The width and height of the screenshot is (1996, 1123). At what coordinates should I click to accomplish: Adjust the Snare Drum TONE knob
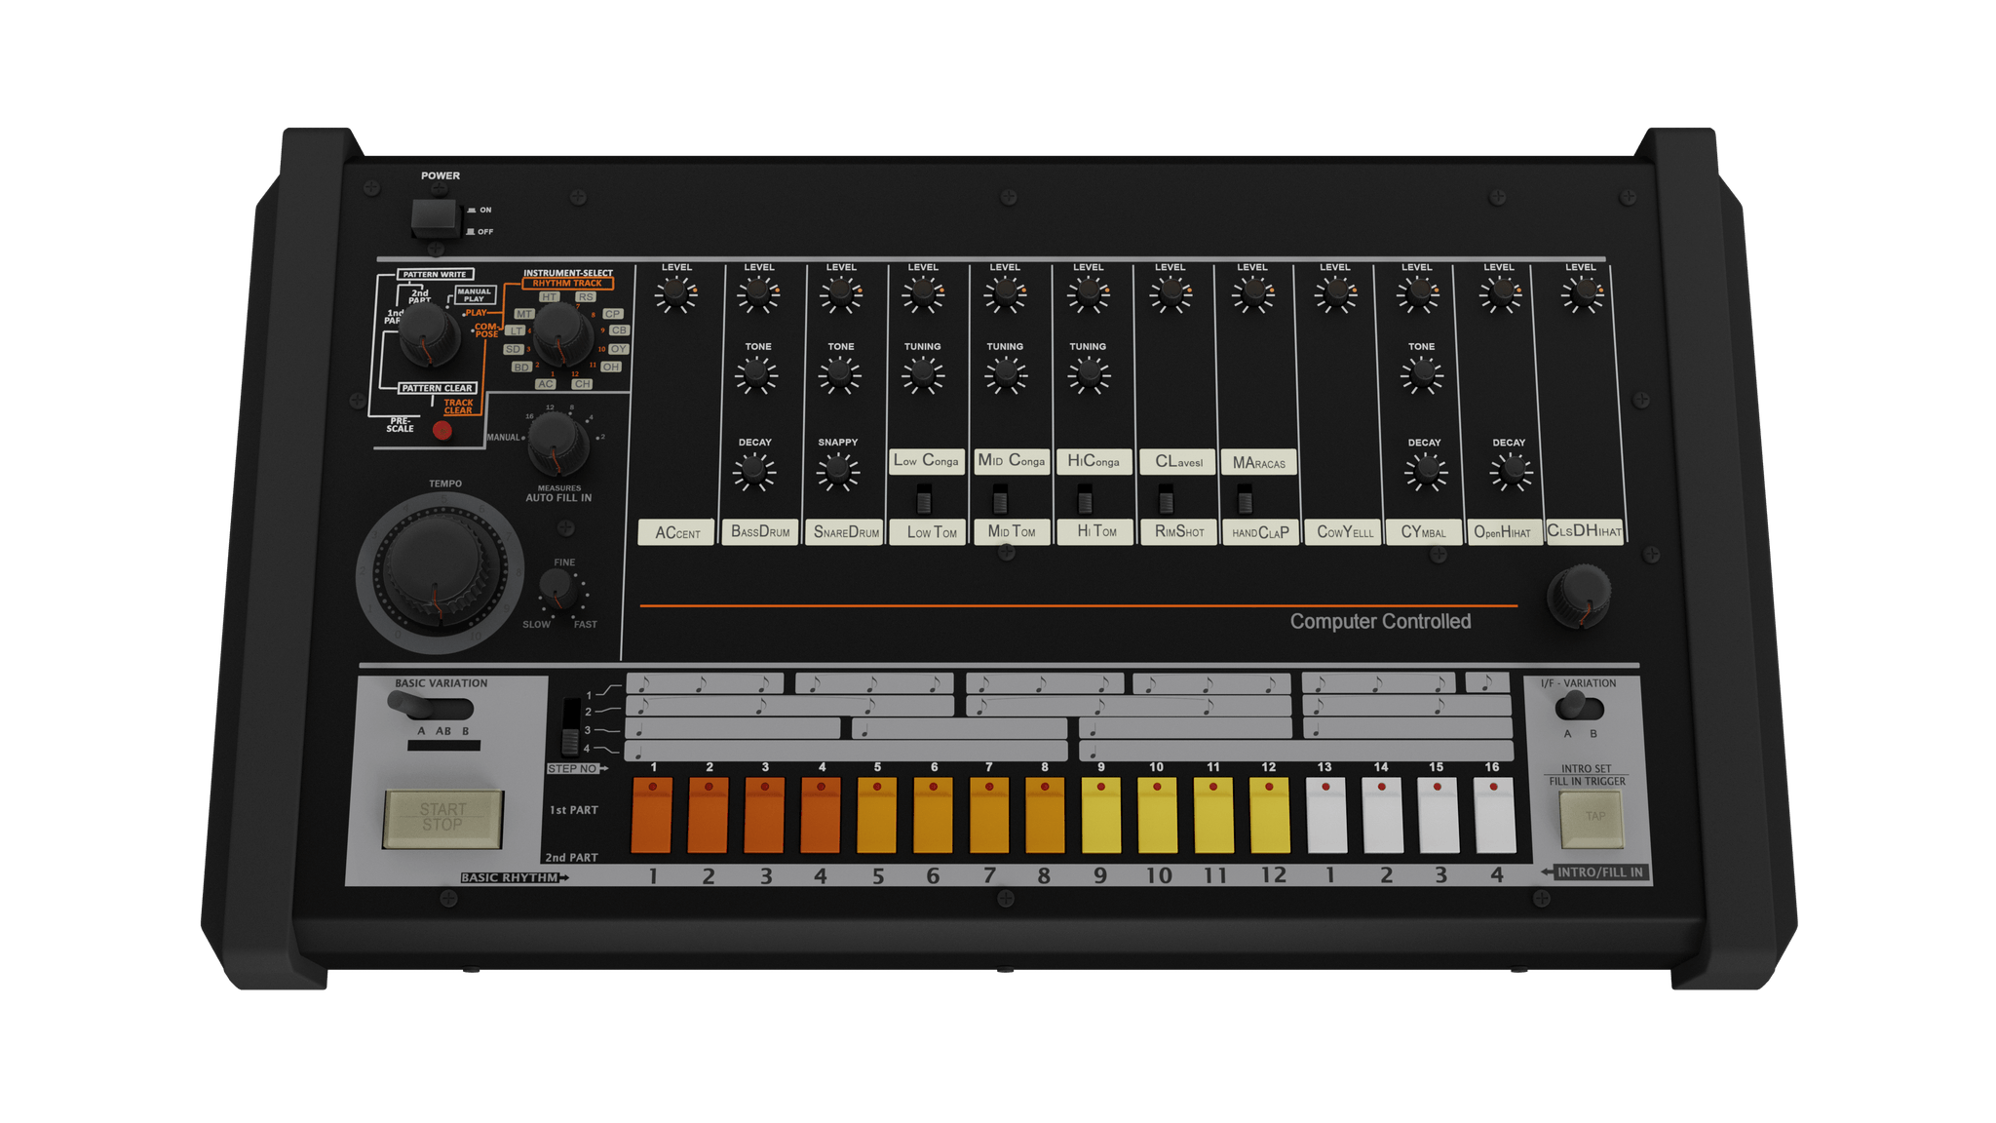839,374
